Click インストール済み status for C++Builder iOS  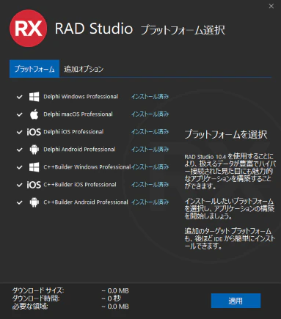click(x=150, y=185)
